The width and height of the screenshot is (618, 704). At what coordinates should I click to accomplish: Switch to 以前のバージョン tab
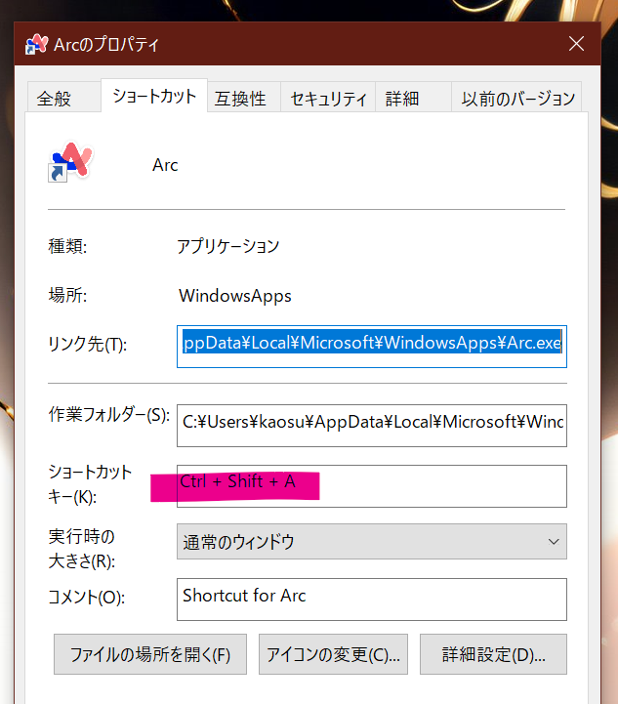point(516,97)
